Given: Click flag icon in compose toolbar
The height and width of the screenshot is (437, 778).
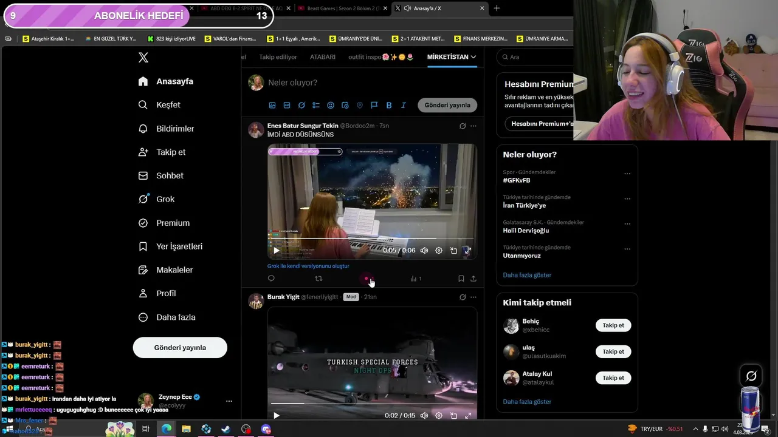Looking at the screenshot, I should click(374, 105).
